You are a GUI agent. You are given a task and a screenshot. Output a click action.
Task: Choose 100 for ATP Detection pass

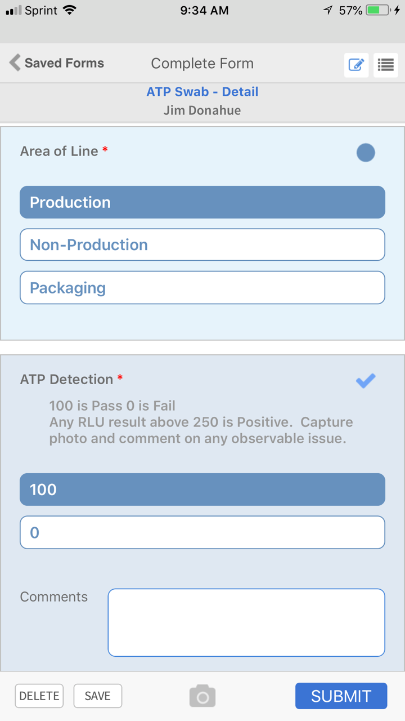tap(202, 489)
